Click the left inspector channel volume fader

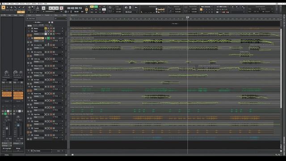tap(7, 128)
